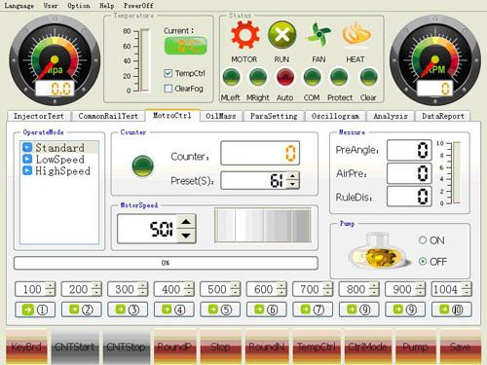Switch to the Analysis tab
This screenshot has width=487, height=365.
click(391, 116)
